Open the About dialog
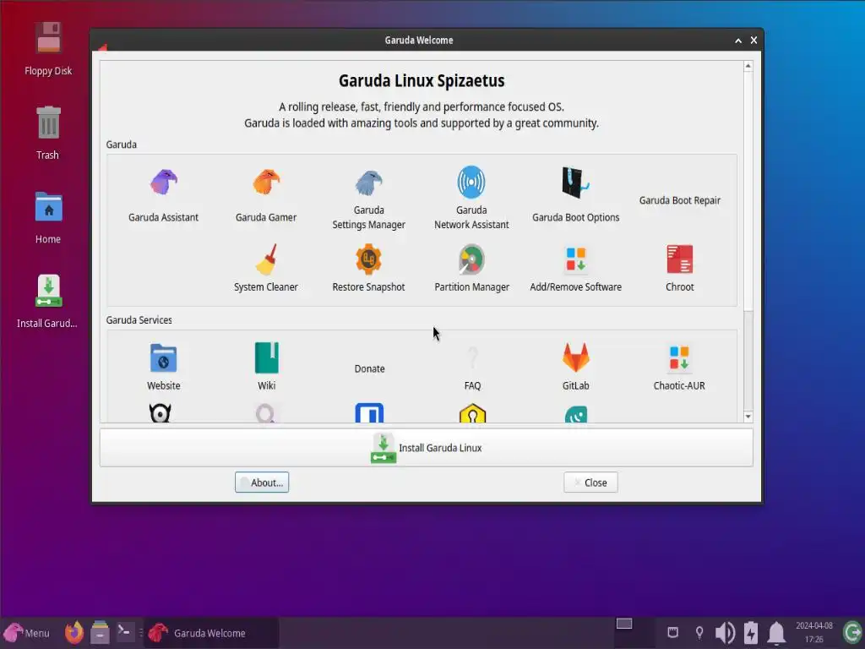This screenshot has width=865, height=649. pos(262,483)
